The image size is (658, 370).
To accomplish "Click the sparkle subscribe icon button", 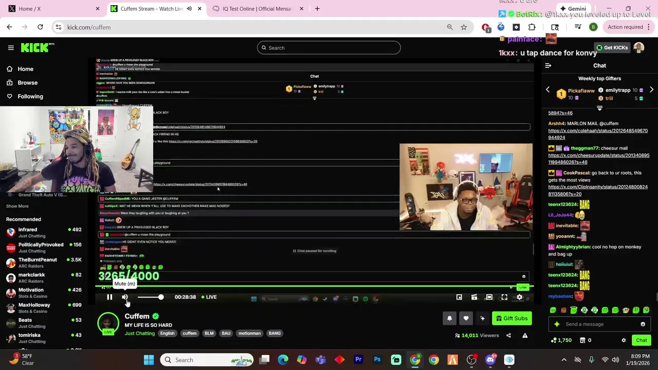I will click(x=482, y=319).
